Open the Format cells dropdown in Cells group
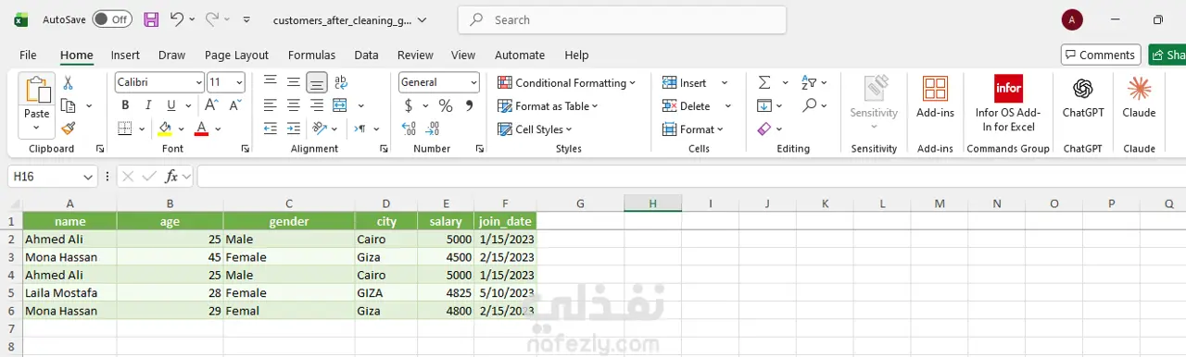This screenshot has width=1186, height=357. tap(693, 129)
